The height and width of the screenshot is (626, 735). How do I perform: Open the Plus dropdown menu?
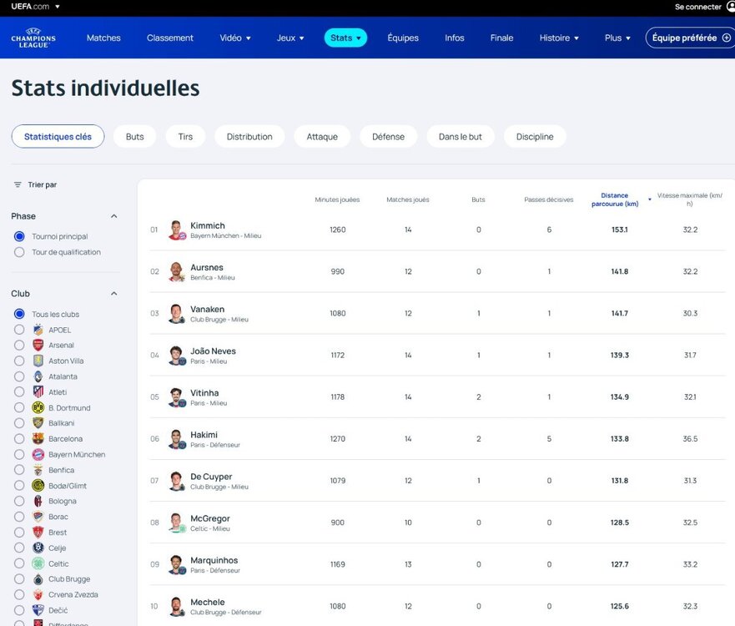[x=617, y=38]
